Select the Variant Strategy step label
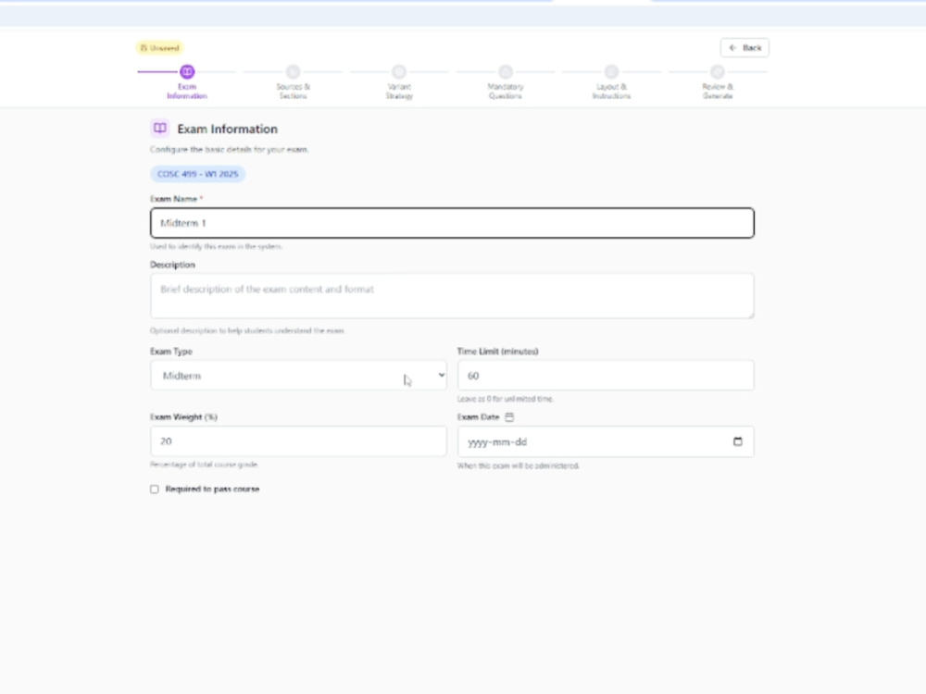The width and height of the screenshot is (926, 694). click(399, 91)
